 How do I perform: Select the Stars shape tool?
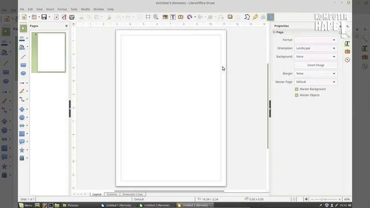(22, 150)
